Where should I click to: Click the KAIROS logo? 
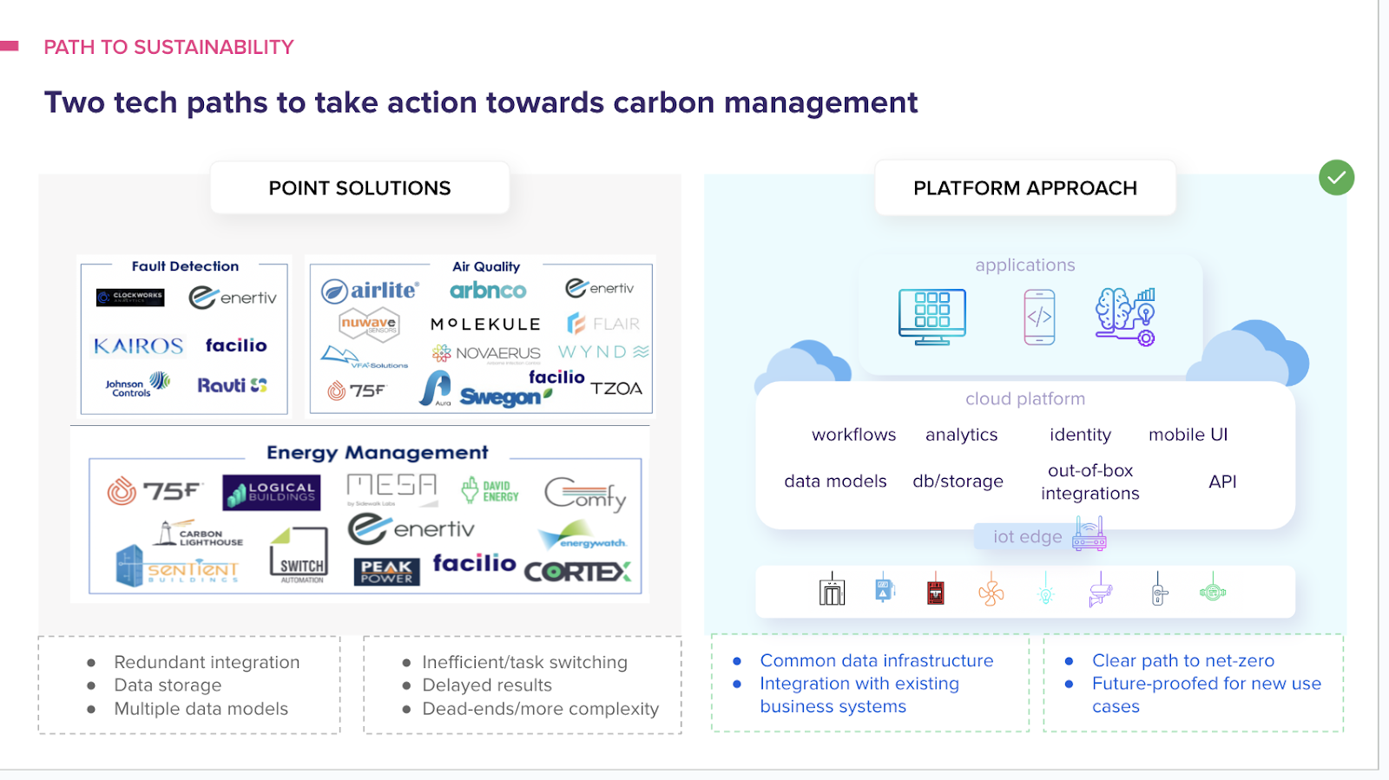(x=139, y=345)
